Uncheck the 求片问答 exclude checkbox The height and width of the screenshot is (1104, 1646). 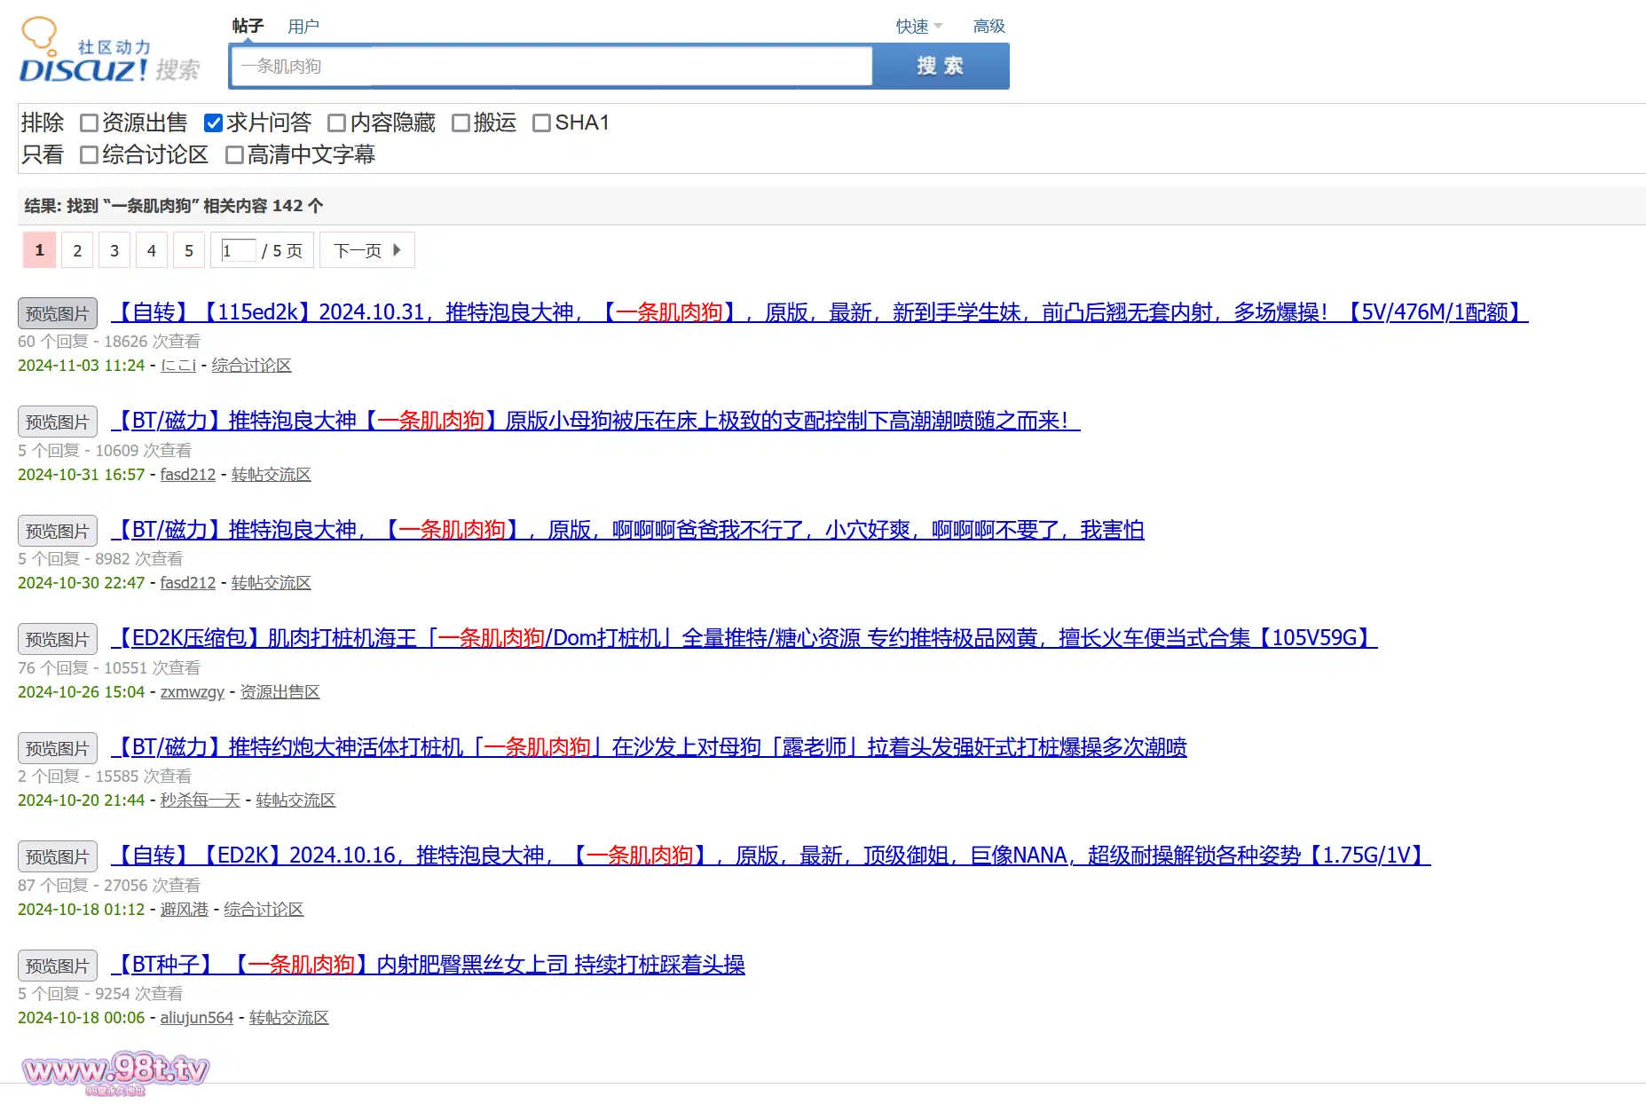pos(213,123)
